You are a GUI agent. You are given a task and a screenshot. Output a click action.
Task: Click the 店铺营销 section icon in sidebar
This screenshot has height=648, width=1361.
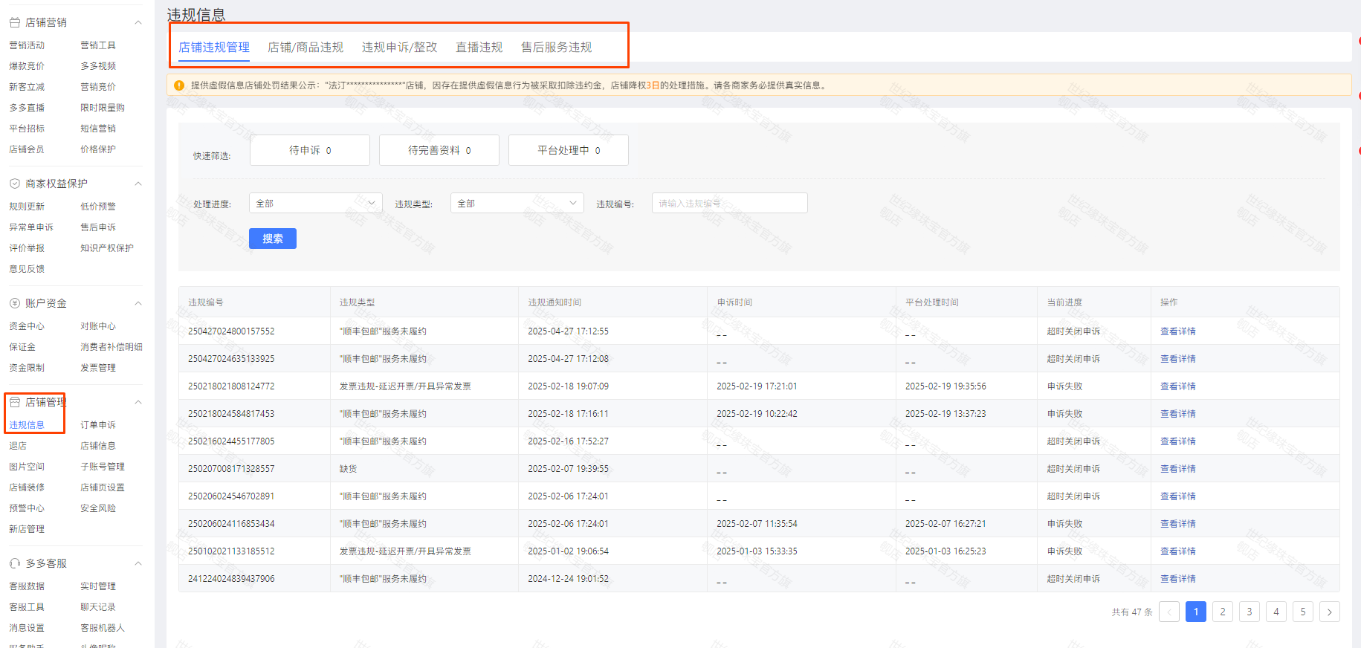[14, 23]
